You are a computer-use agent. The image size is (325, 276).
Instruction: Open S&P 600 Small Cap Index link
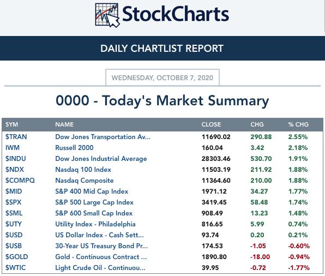click(x=94, y=213)
